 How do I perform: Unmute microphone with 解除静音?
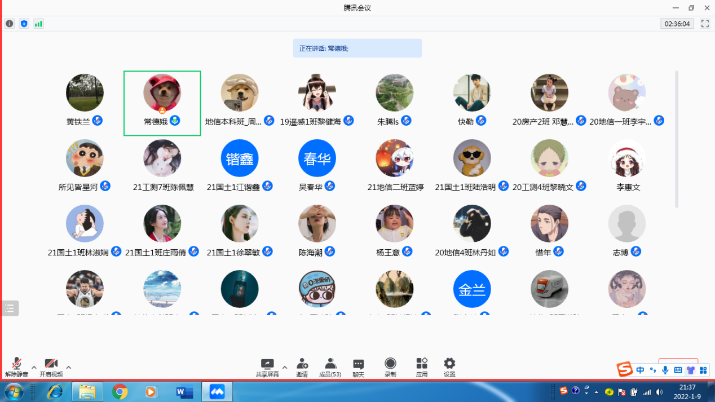(16, 367)
